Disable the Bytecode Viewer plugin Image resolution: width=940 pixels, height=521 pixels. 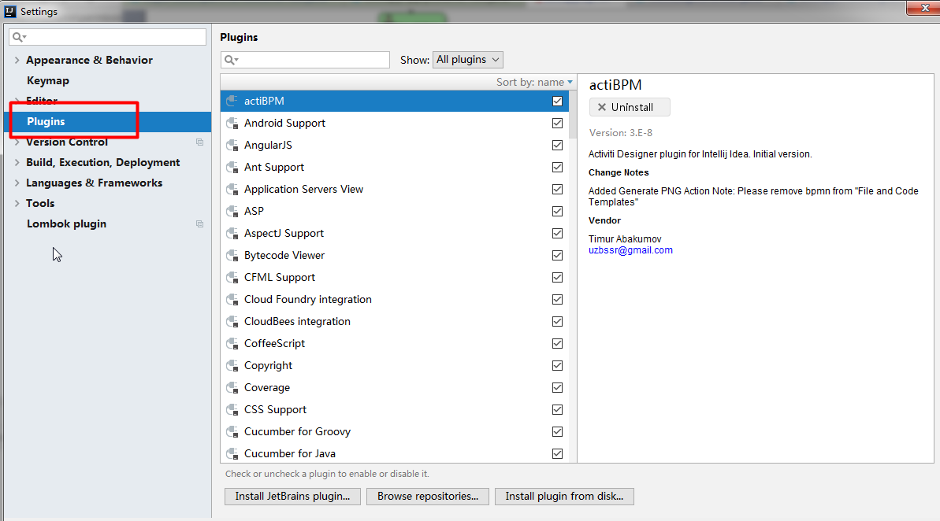click(x=558, y=256)
